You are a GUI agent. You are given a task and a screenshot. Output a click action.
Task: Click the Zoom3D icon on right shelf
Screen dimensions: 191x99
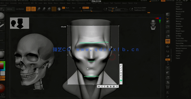click(168, 77)
